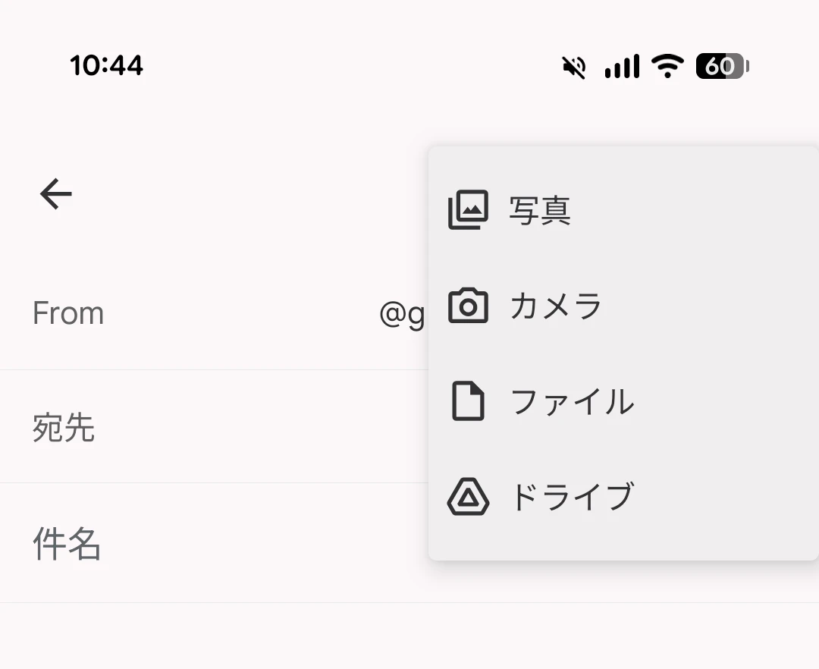Image resolution: width=819 pixels, height=669 pixels.
Task: Tap the cellular signal bars icon
Action: click(x=622, y=67)
